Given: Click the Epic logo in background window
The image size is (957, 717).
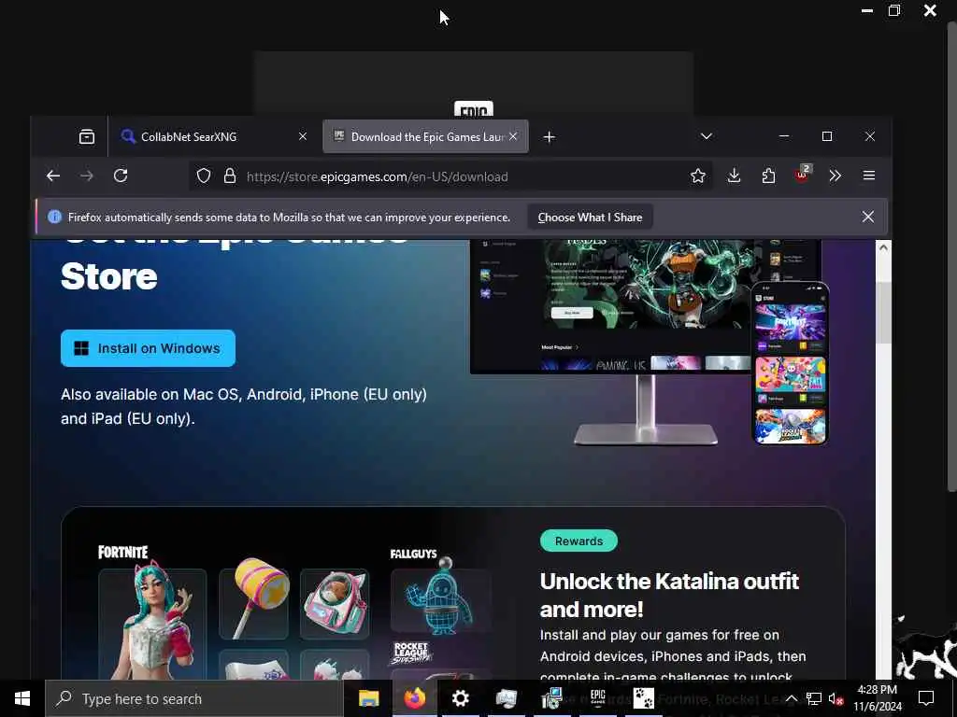Looking at the screenshot, I should click(474, 109).
